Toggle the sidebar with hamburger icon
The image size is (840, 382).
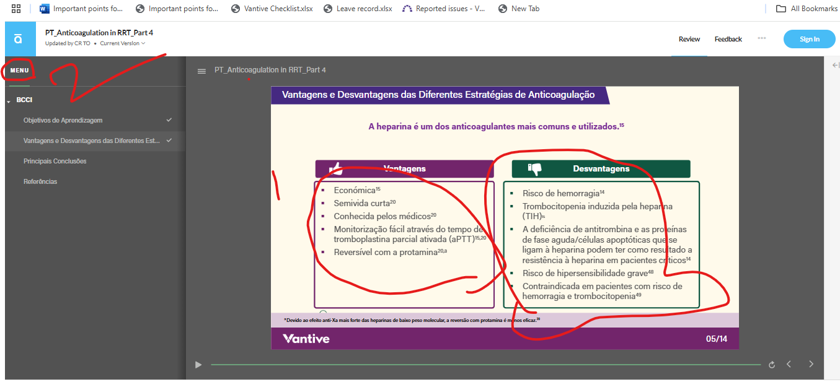pos(201,71)
